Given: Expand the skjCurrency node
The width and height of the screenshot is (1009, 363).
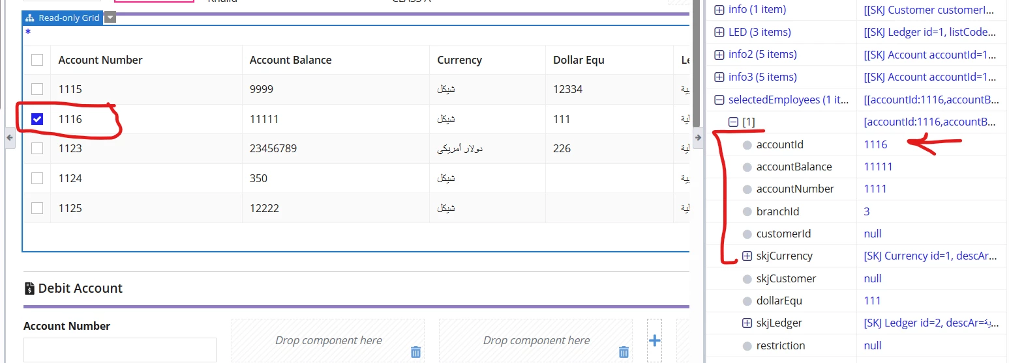Looking at the screenshot, I should pos(747,256).
